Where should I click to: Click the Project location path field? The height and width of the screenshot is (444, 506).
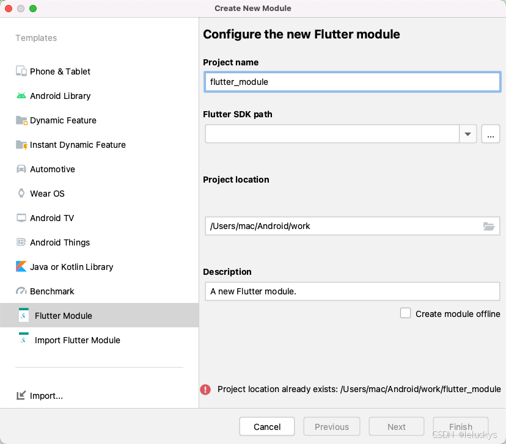pos(353,226)
